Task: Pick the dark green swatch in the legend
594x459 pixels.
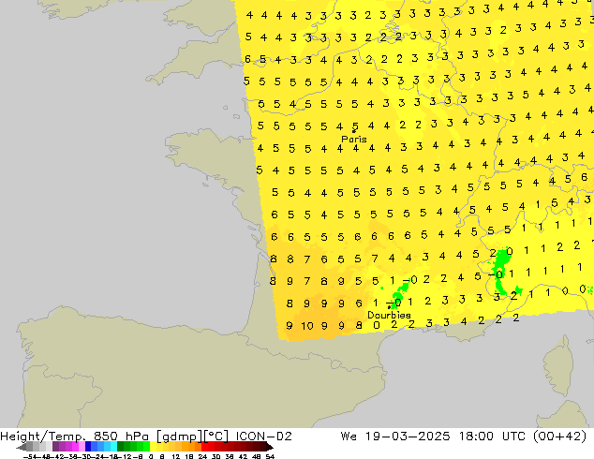Action: [x=121, y=447]
